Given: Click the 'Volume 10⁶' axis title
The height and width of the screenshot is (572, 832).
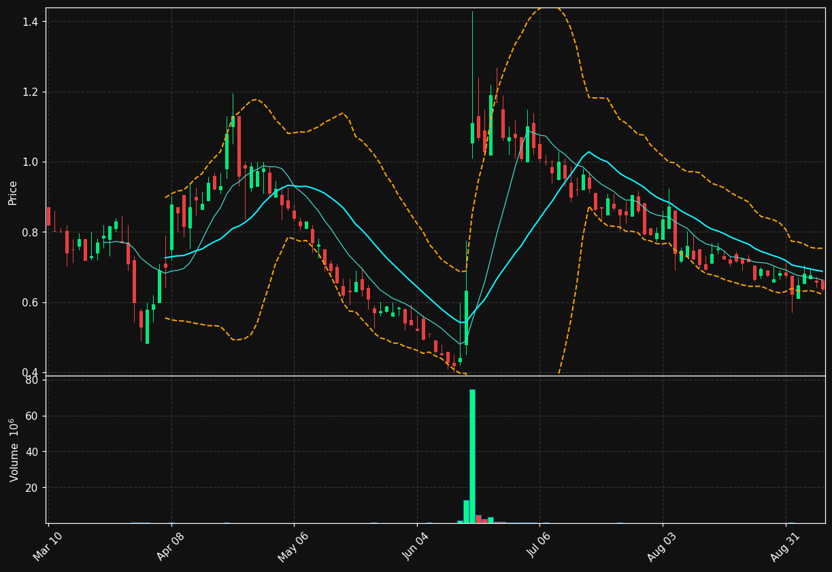Looking at the screenshot, I should click(13, 450).
